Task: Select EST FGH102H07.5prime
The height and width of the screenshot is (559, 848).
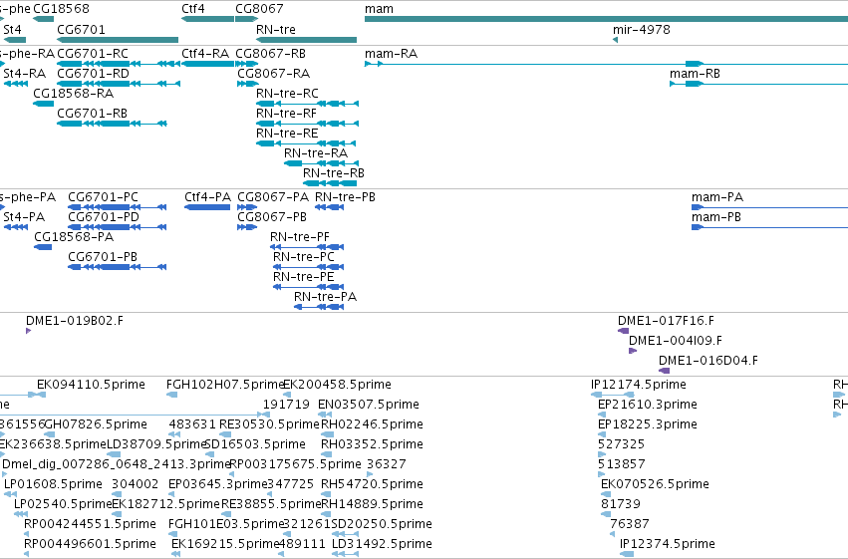Action: click(172, 396)
